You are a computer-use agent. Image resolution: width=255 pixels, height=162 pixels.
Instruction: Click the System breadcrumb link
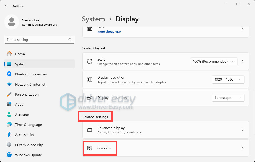pos(94,19)
